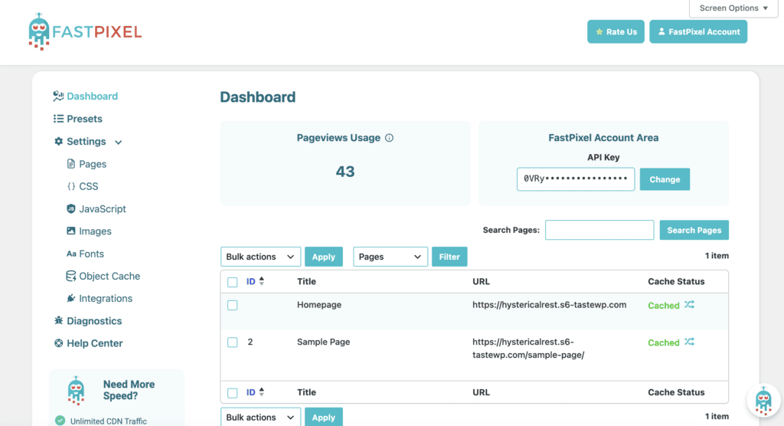Click the Object Cache database icon
Screen dimensions: 784x426
click(71, 276)
